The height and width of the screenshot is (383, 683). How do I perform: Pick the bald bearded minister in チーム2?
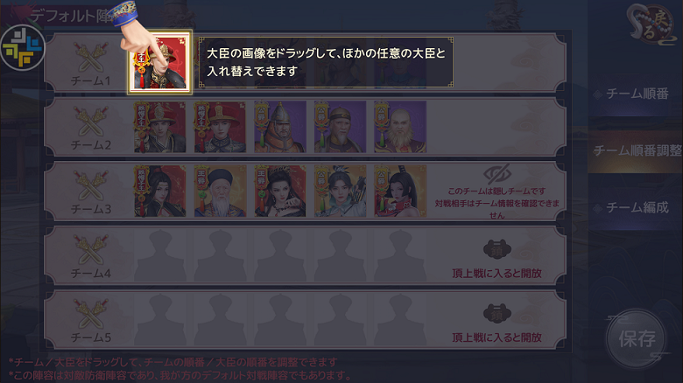pos(400,127)
